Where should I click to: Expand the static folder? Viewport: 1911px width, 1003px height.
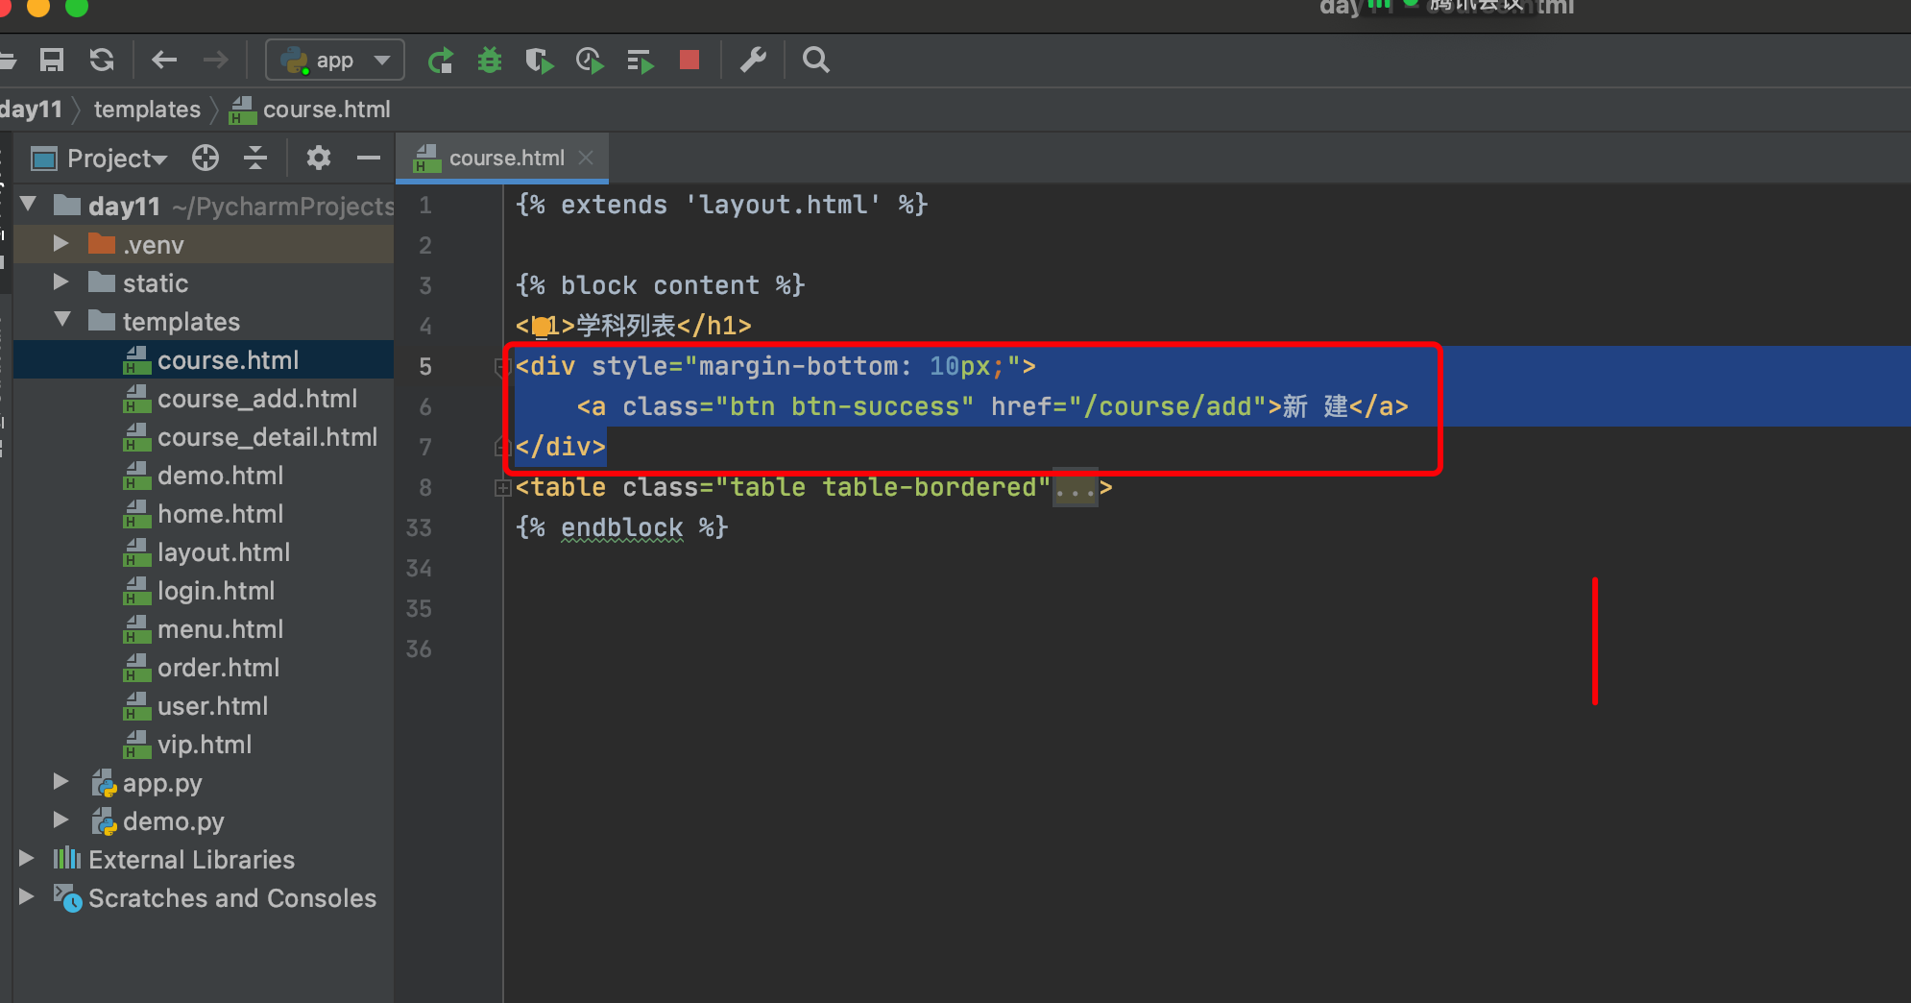[61, 281]
